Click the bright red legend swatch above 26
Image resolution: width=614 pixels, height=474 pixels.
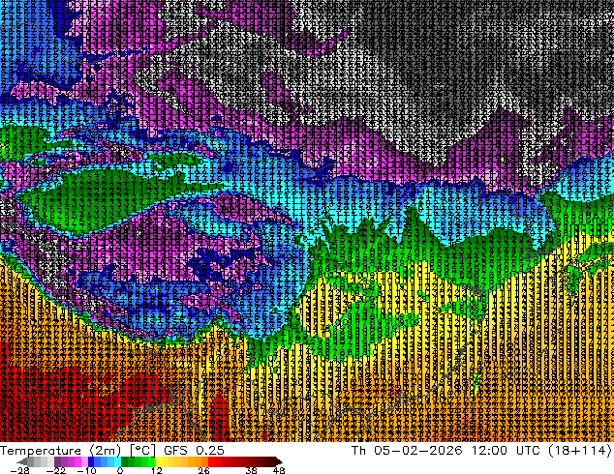(211, 461)
